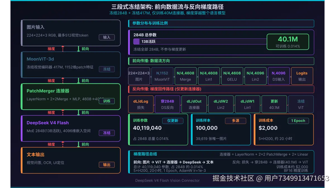Click the 更新 40.1M box

point(274,104)
